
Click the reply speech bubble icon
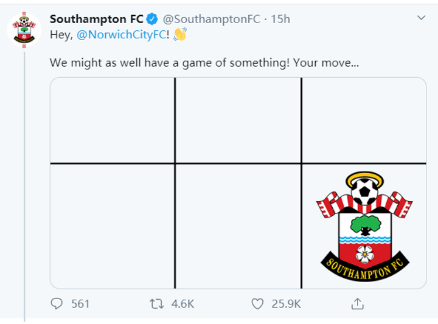[x=57, y=303]
